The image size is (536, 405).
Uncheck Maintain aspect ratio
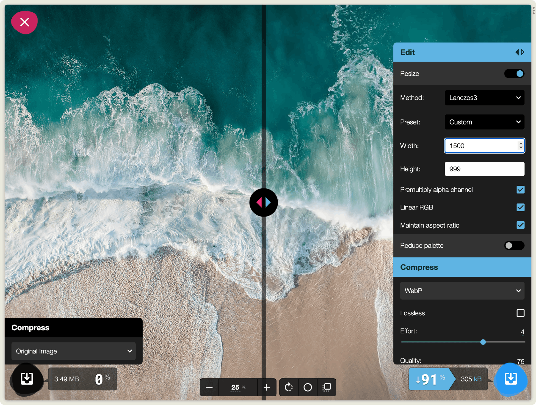click(520, 225)
